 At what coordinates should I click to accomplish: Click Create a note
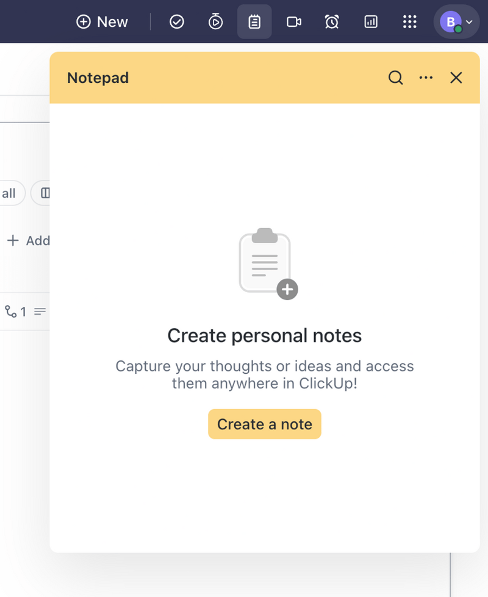(264, 424)
